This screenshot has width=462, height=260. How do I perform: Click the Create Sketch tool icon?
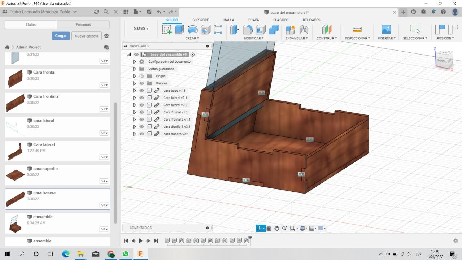pyautogui.click(x=167, y=30)
